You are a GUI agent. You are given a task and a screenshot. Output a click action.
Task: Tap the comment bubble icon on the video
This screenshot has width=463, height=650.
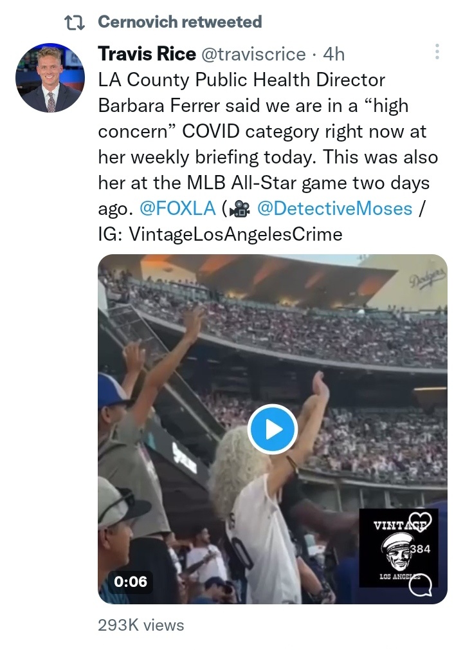[x=421, y=584]
